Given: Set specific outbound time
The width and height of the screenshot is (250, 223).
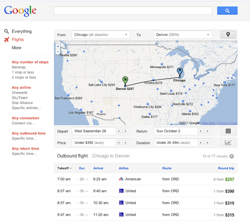Looking at the screenshot, I should [x=24, y=139].
